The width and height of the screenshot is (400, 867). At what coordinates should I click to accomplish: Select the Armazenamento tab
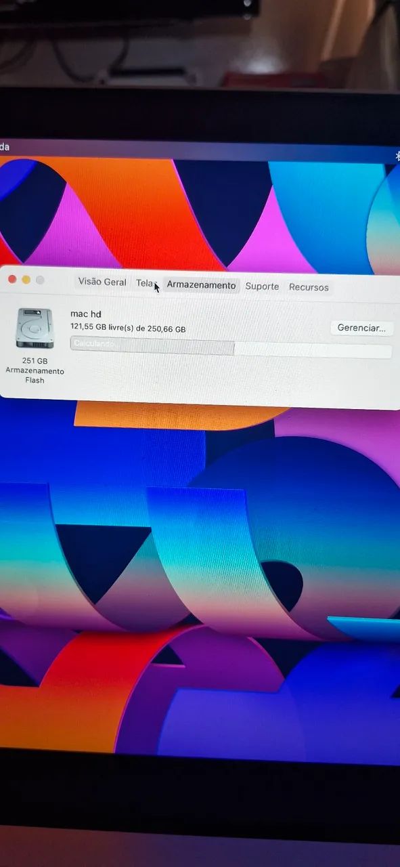[201, 285]
